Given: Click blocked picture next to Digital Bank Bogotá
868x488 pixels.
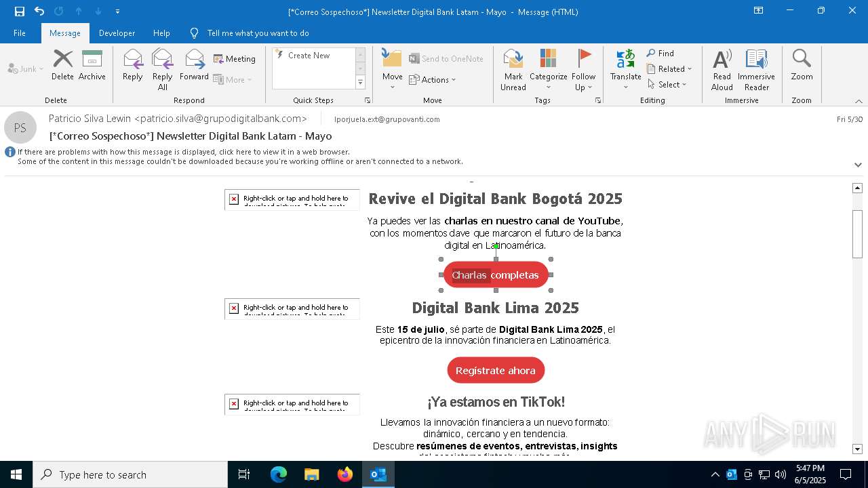Looking at the screenshot, I should [292, 199].
